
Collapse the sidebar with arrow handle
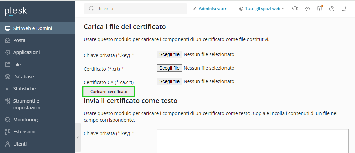pyautogui.click(x=78, y=138)
